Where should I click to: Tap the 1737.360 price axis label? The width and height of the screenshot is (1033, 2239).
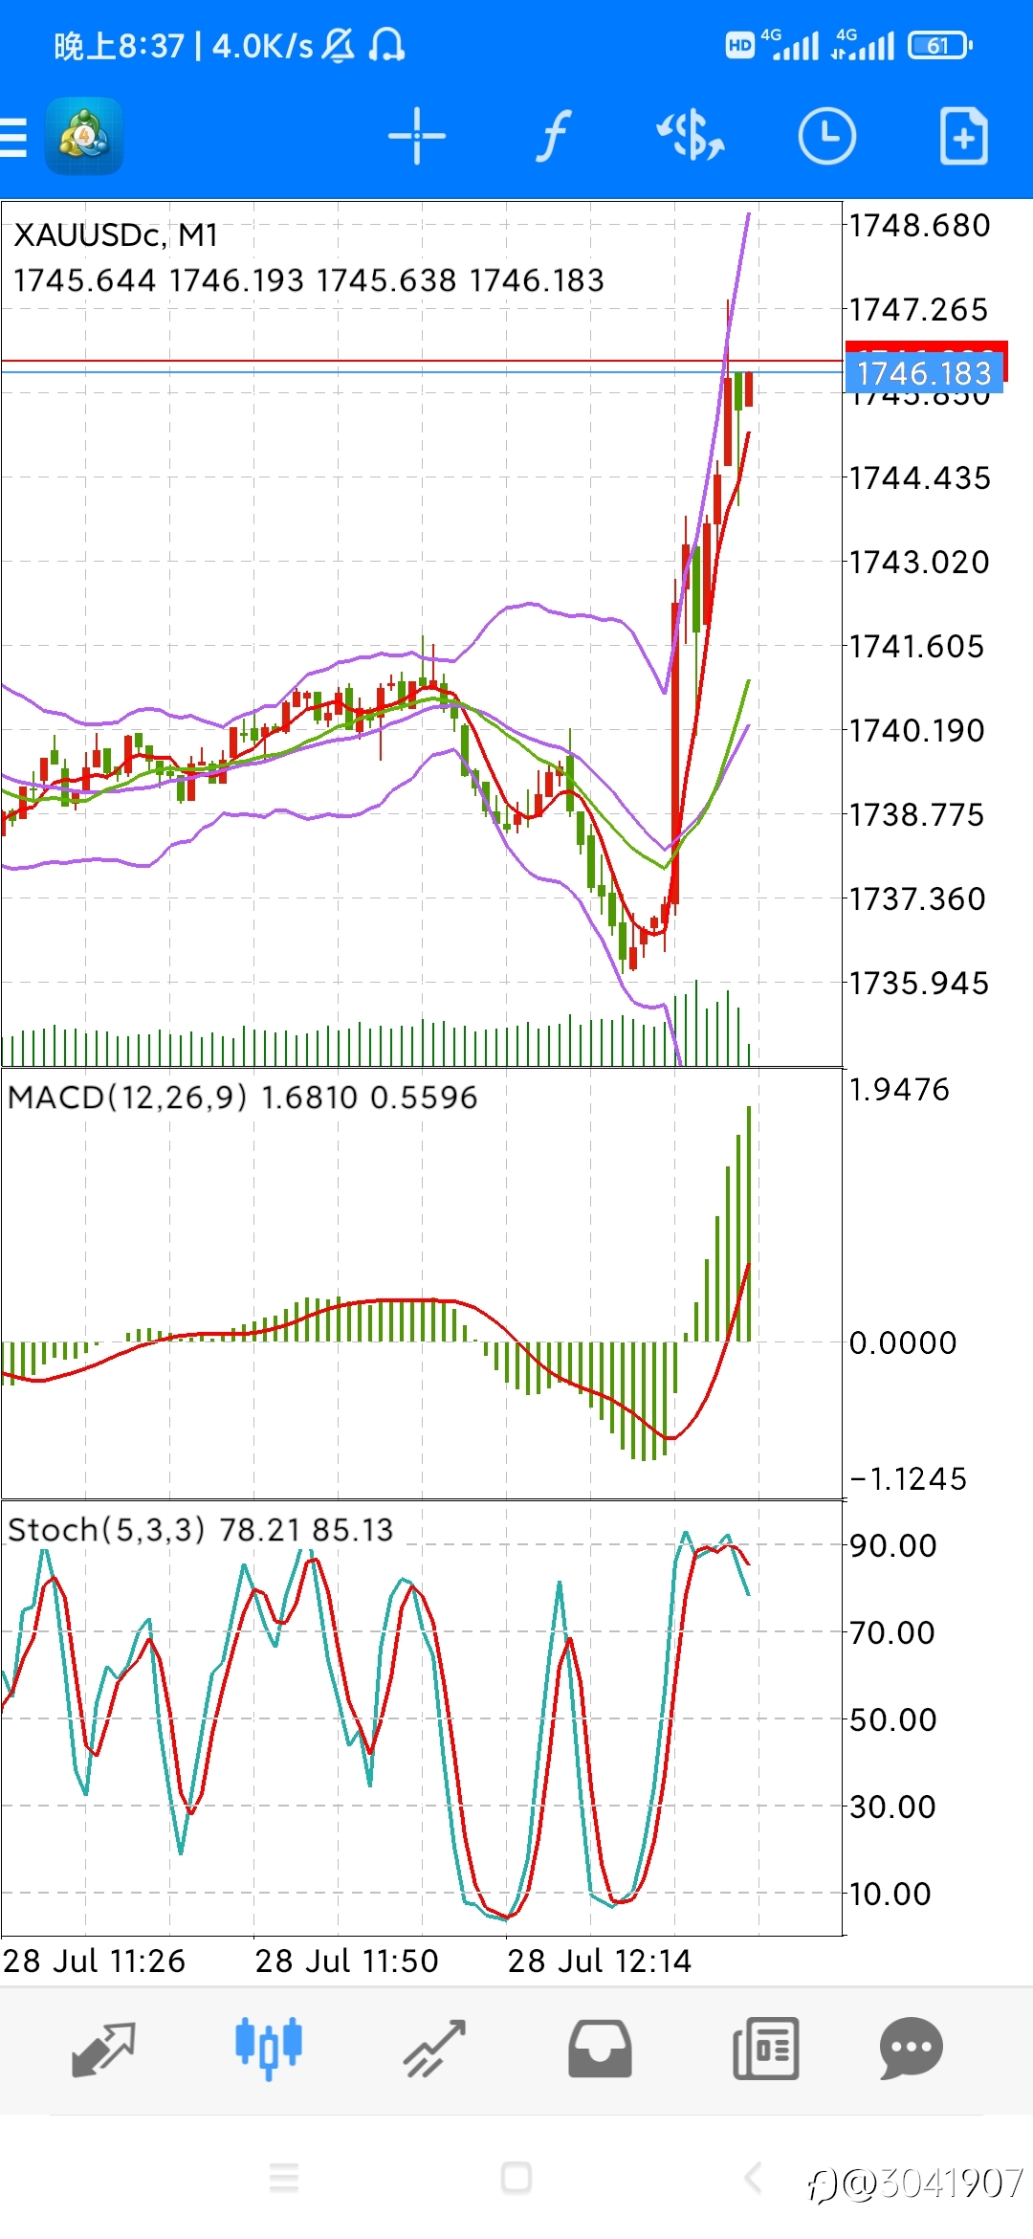coord(917,899)
